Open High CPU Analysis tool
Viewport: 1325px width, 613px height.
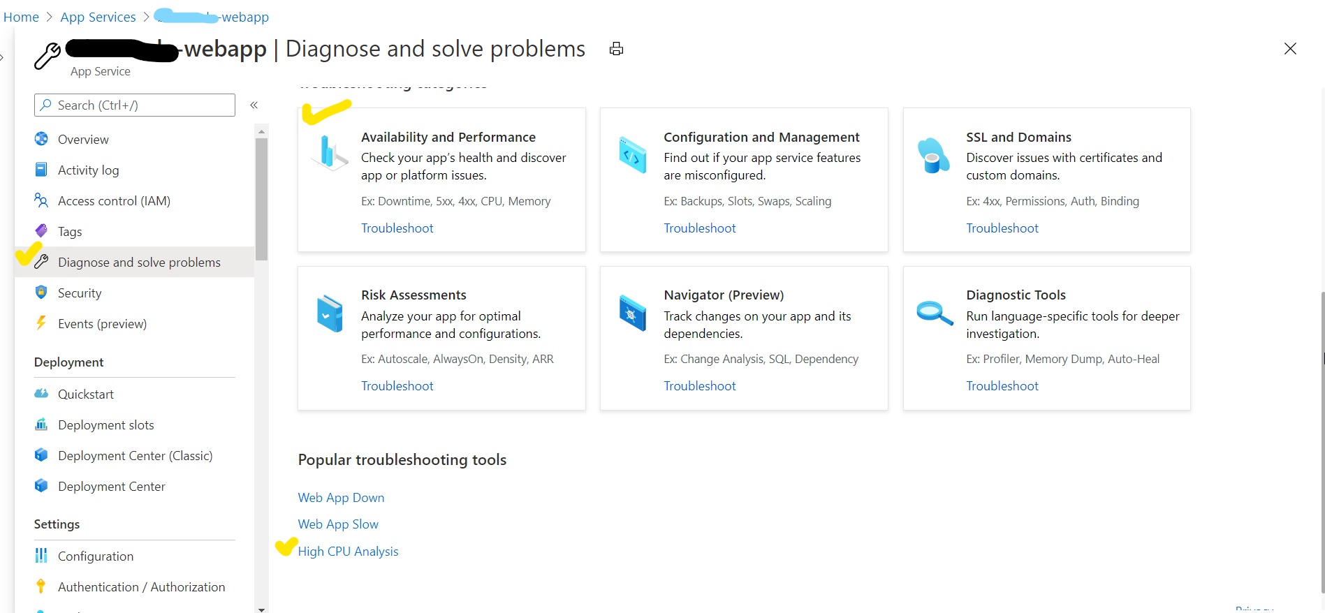[x=348, y=551]
